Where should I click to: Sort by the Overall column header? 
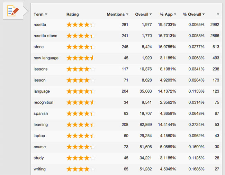[x=143, y=14]
